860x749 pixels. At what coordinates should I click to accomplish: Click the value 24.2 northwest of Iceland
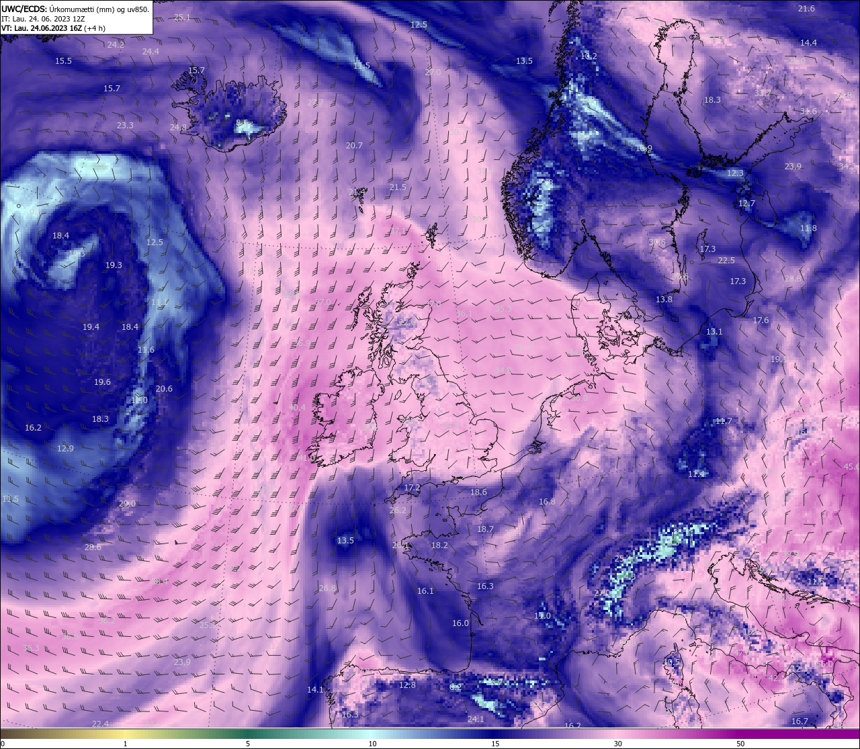coord(116,44)
